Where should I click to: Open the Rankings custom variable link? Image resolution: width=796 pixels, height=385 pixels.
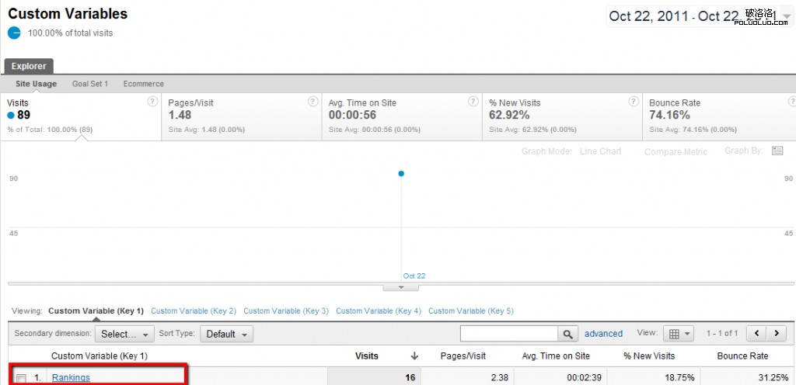coord(71,378)
